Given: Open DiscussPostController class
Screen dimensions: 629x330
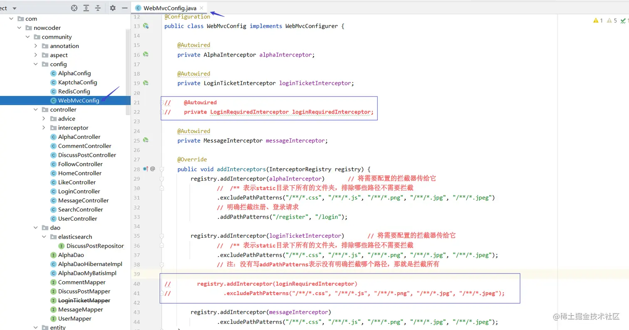Looking at the screenshot, I should pos(87,155).
